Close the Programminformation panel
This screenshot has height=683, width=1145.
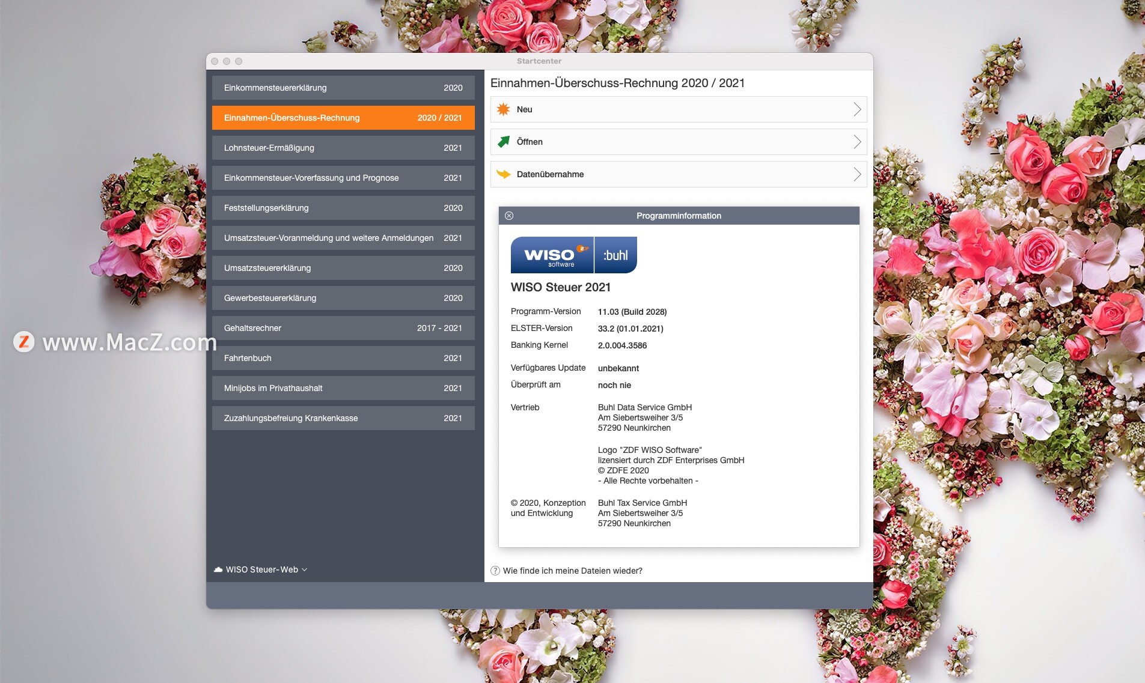(x=509, y=216)
